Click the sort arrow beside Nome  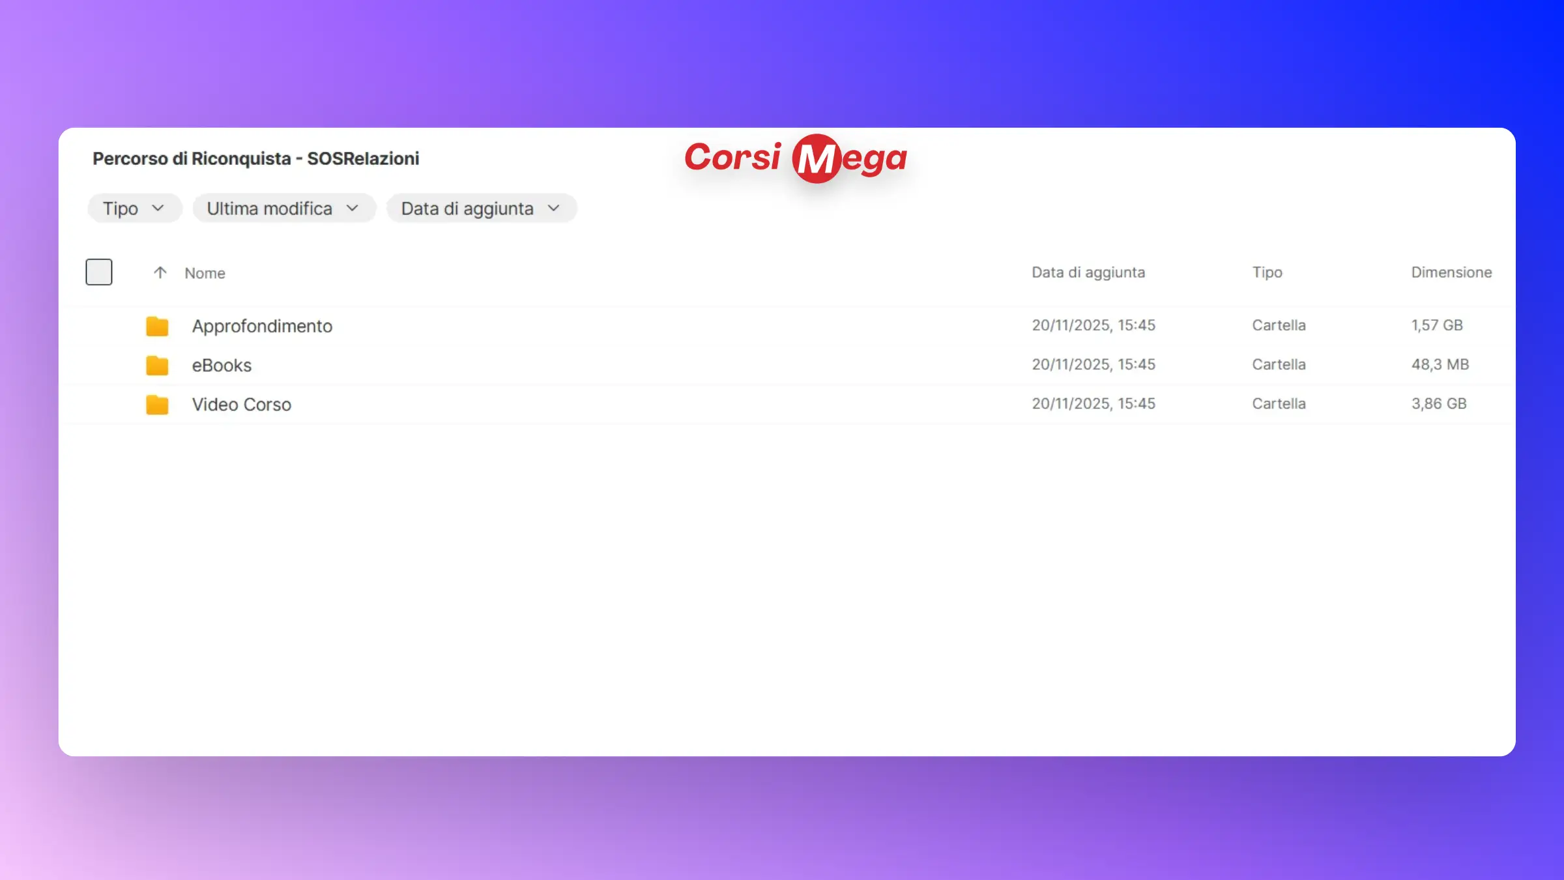160,272
